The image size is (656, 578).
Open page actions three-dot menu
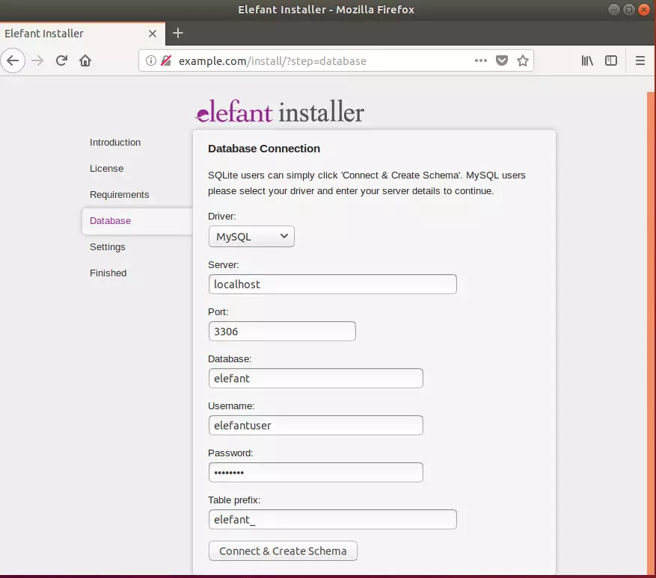coord(481,61)
